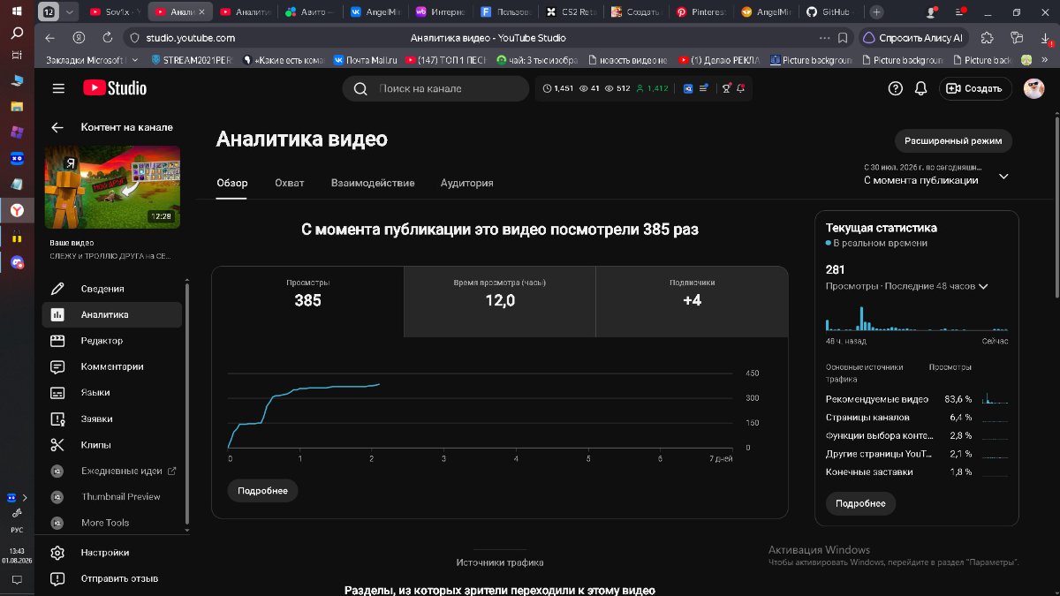1060x596 pixels.
Task: Click the Расширенный режим button
Action: [953, 140]
